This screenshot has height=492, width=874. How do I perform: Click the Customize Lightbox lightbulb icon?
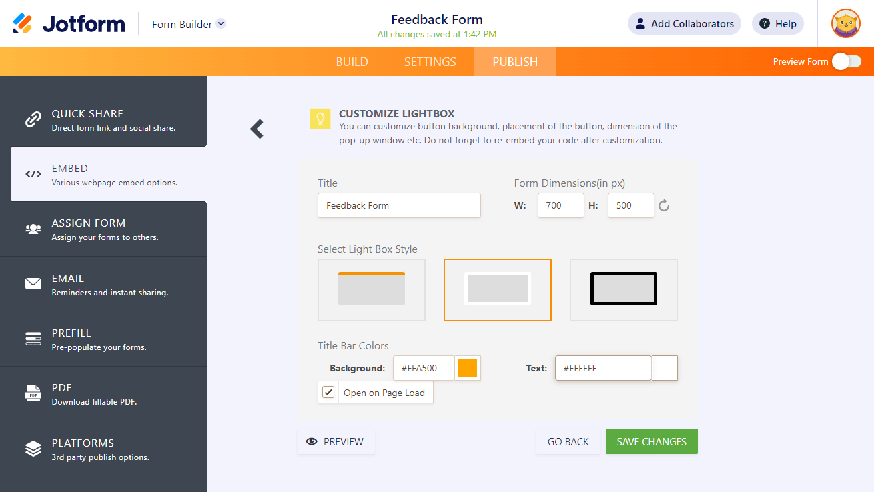pos(320,119)
